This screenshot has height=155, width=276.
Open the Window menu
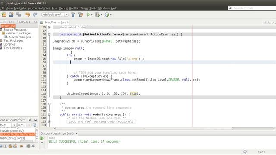point(103,8)
